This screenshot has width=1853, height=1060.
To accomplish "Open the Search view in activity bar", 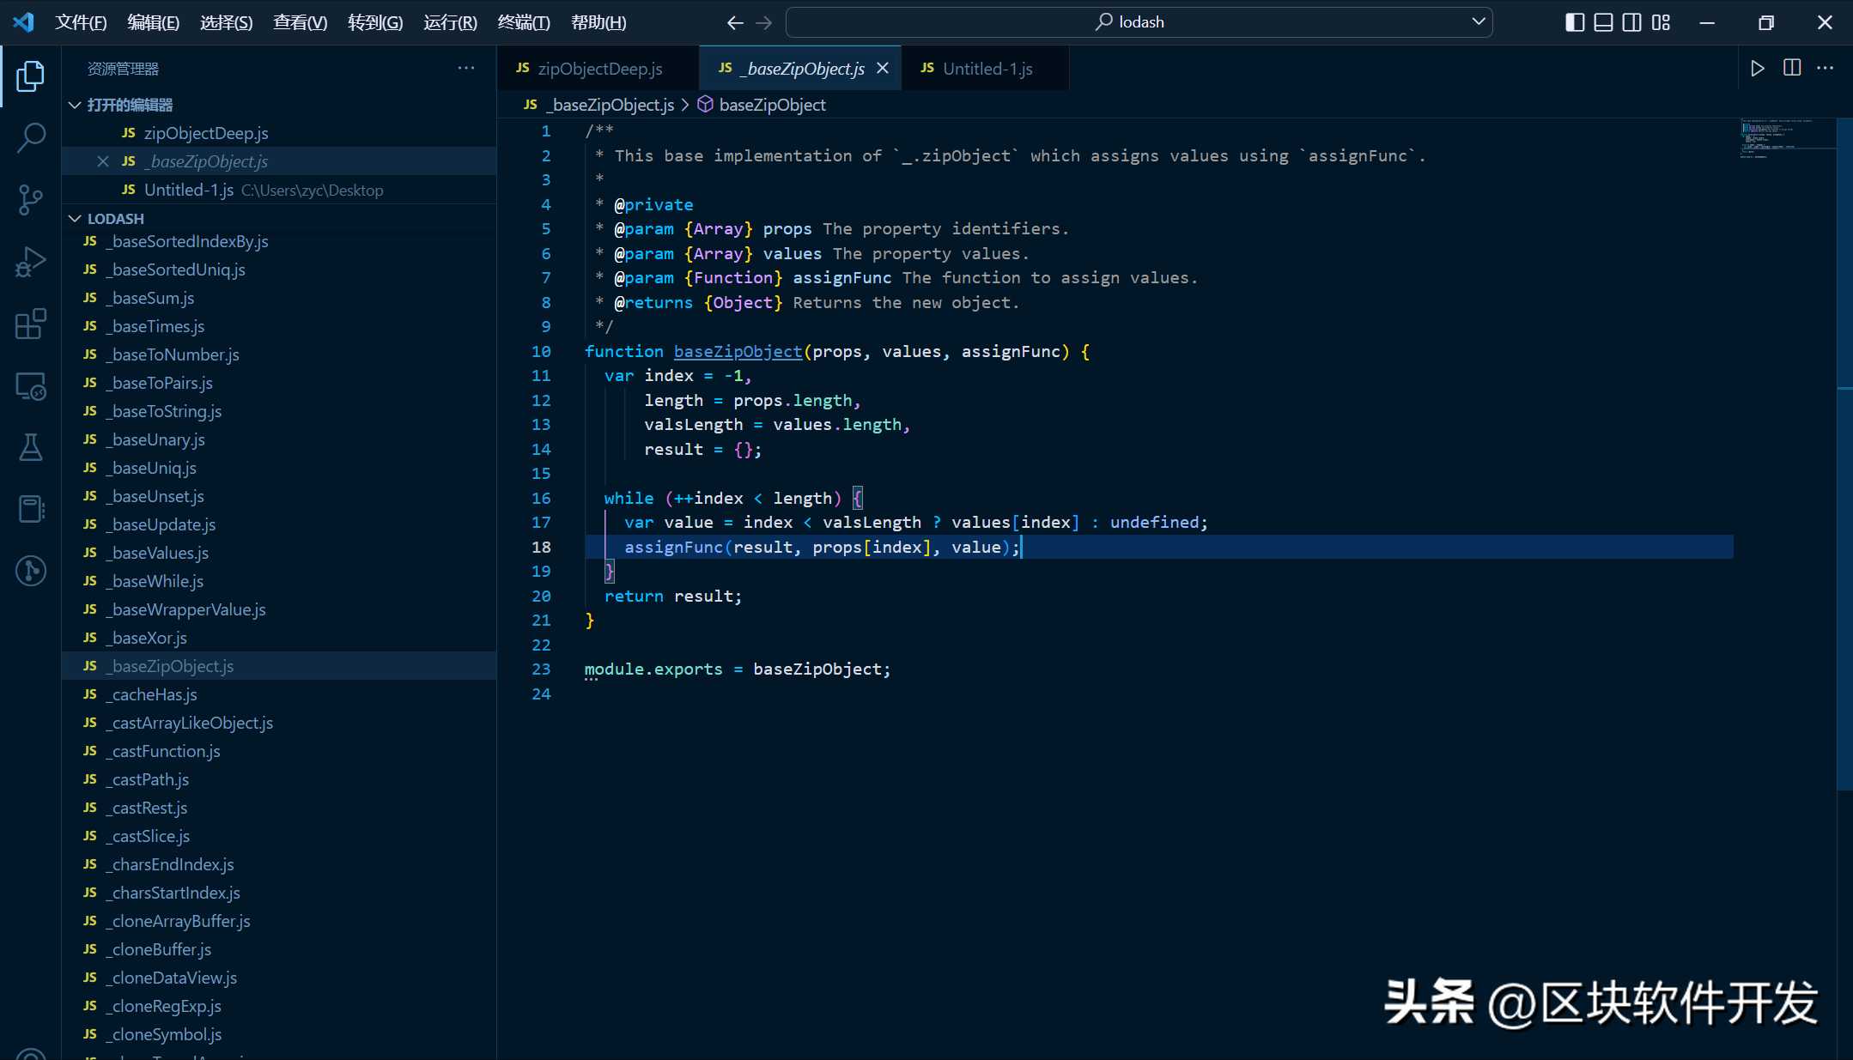I will [x=30, y=137].
